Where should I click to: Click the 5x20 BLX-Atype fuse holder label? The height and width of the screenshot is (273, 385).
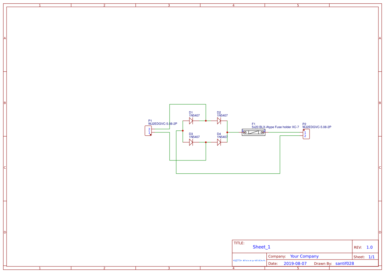pyautogui.click(x=275, y=127)
